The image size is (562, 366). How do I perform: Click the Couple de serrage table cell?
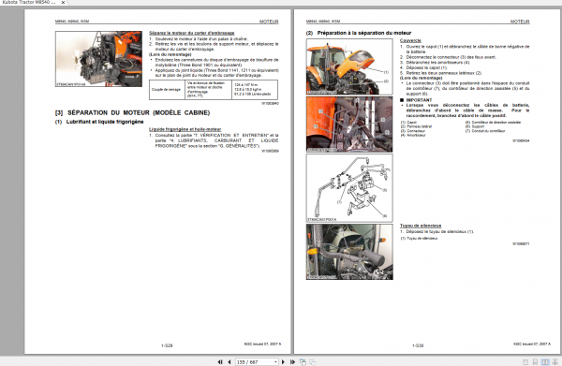(166, 90)
